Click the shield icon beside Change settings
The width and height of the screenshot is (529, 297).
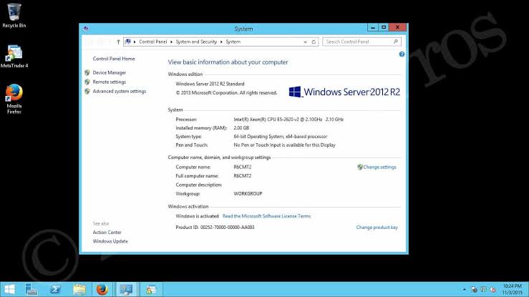coord(359,167)
